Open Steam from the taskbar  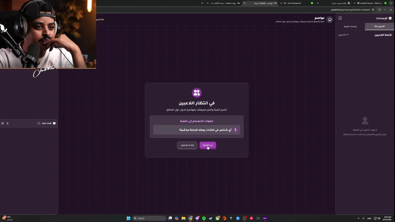coord(210,218)
